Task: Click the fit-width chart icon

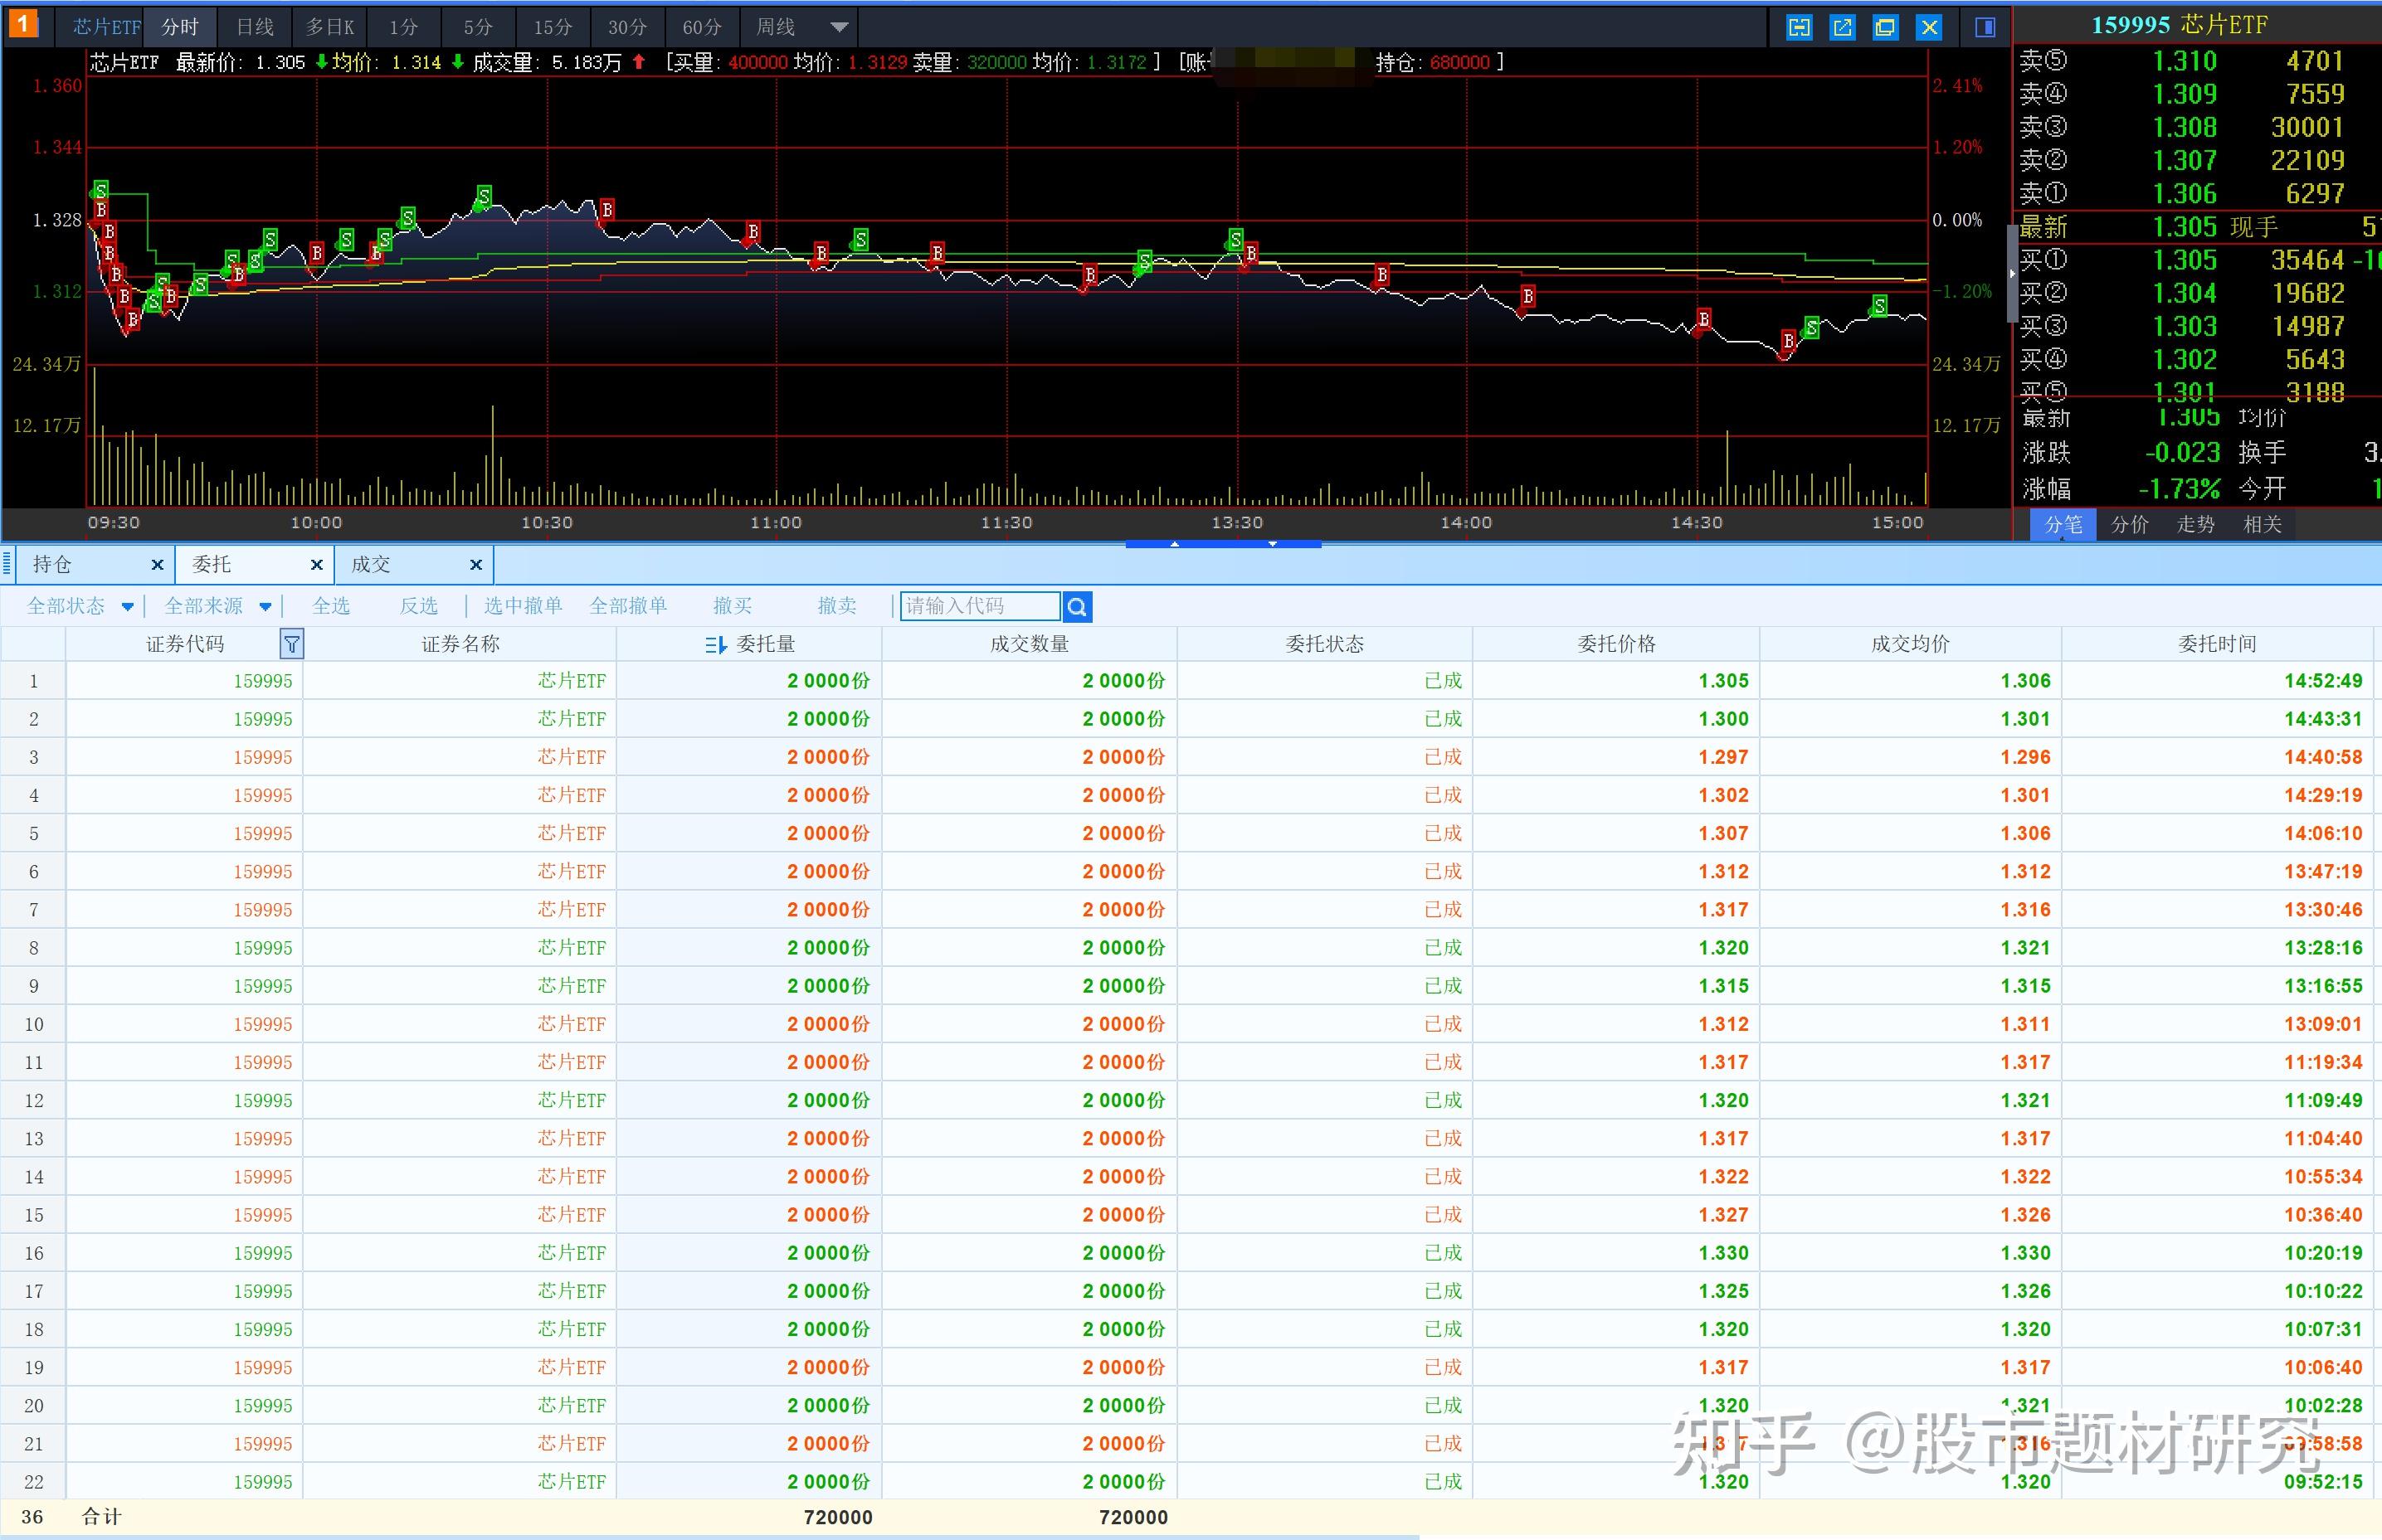Action: click(1799, 27)
